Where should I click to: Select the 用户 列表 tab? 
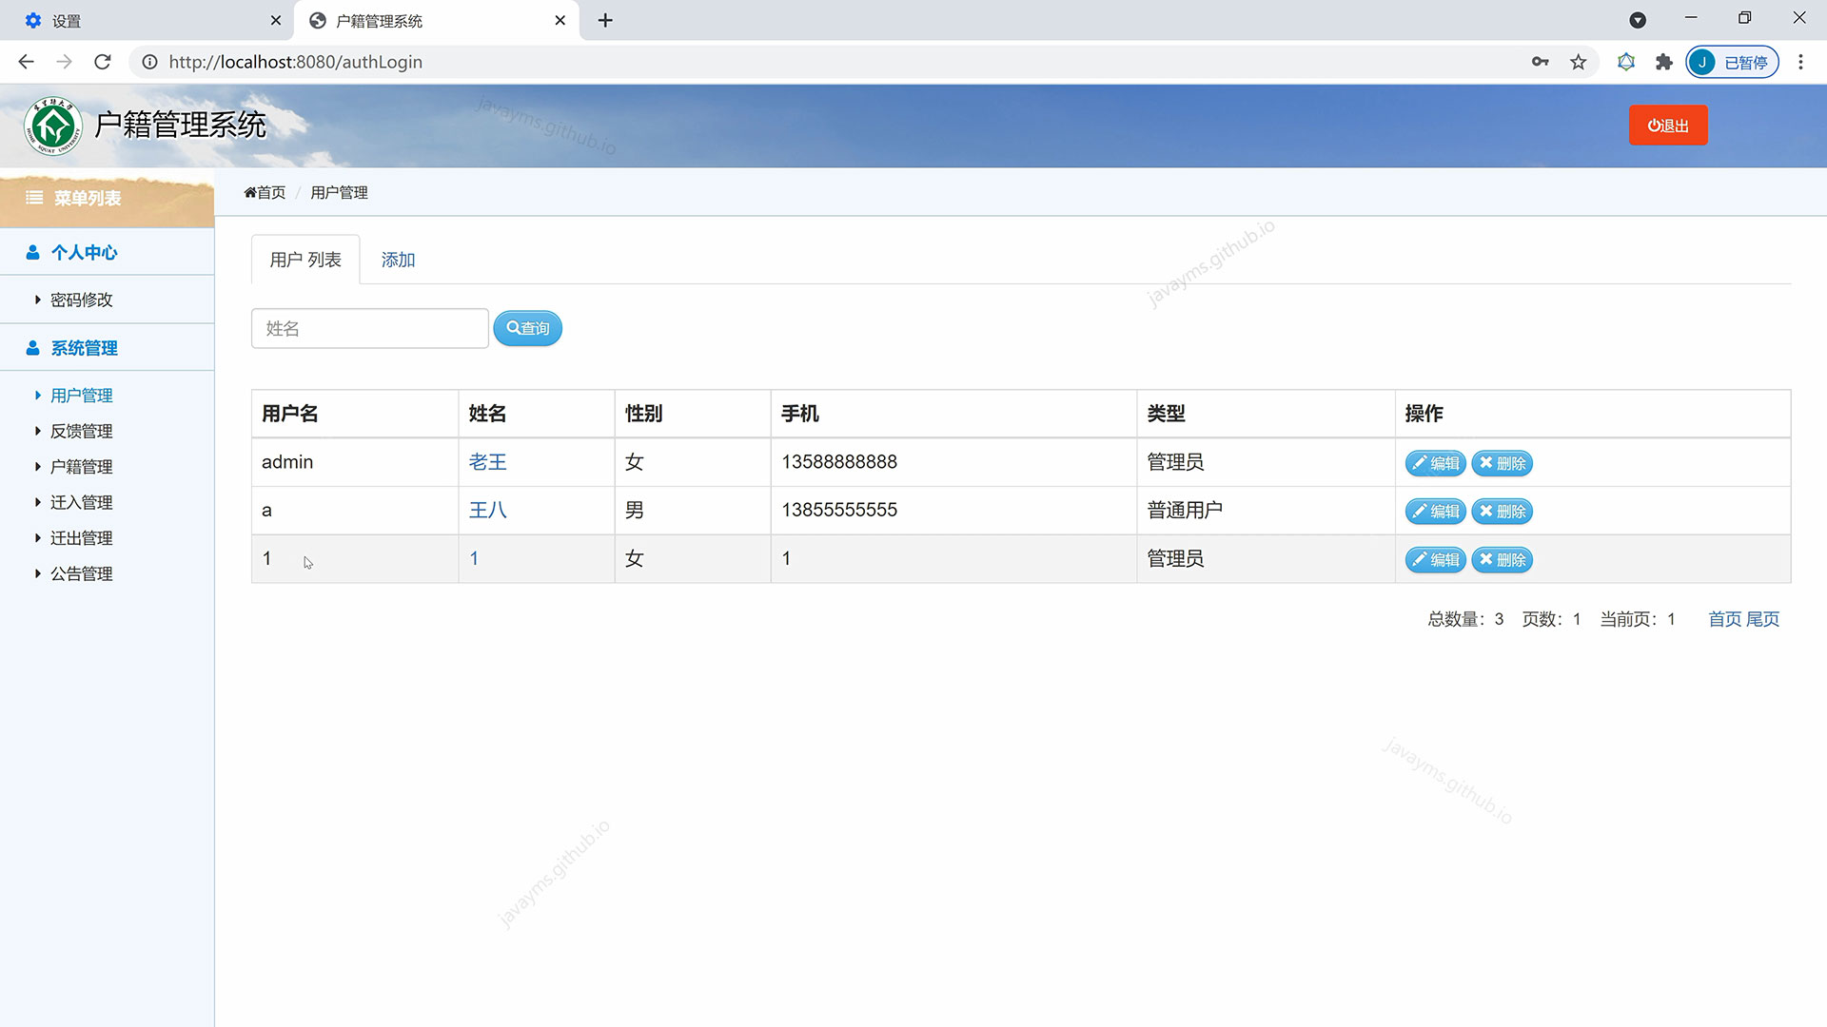304,259
